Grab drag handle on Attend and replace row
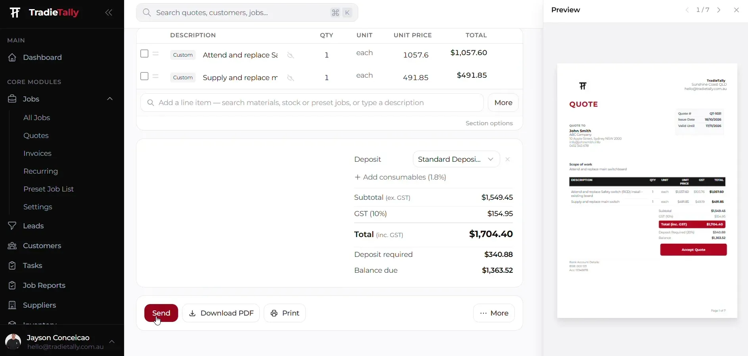The height and width of the screenshot is (356, 748). [156, 54]
